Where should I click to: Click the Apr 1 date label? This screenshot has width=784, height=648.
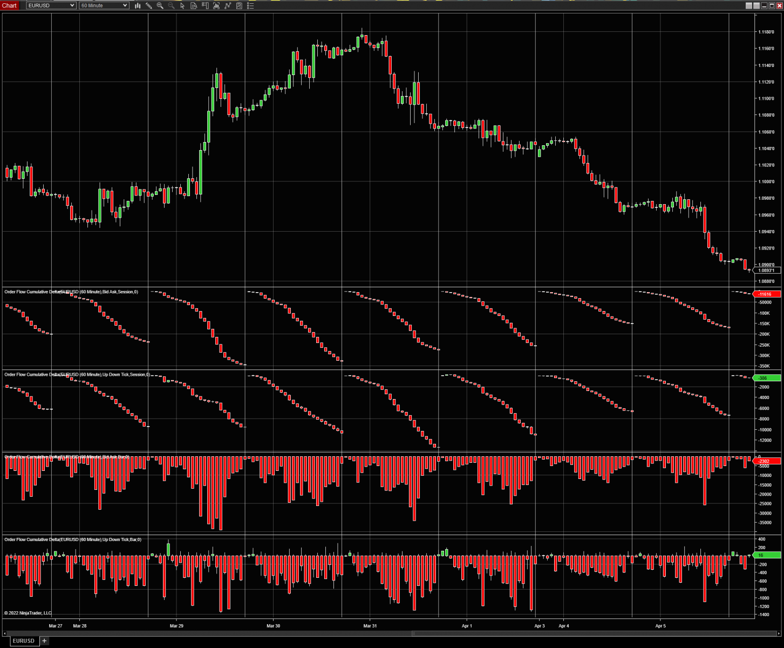pos(467,626)
